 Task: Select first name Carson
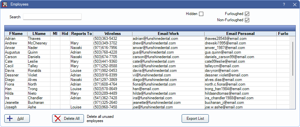11,57
